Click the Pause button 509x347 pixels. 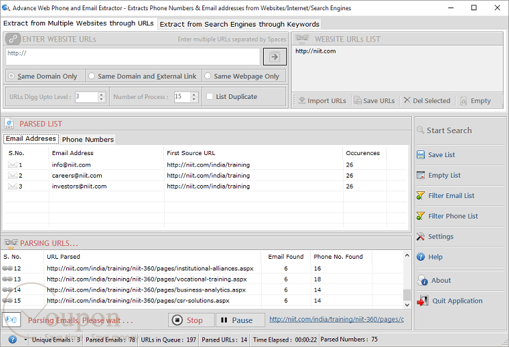[x=240, y=320]
